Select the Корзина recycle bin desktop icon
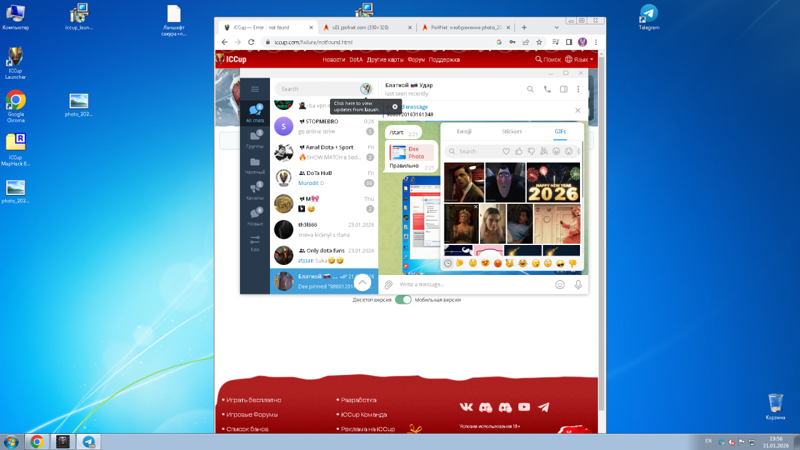This screenshot has height=450, width=800. (776, 406)
